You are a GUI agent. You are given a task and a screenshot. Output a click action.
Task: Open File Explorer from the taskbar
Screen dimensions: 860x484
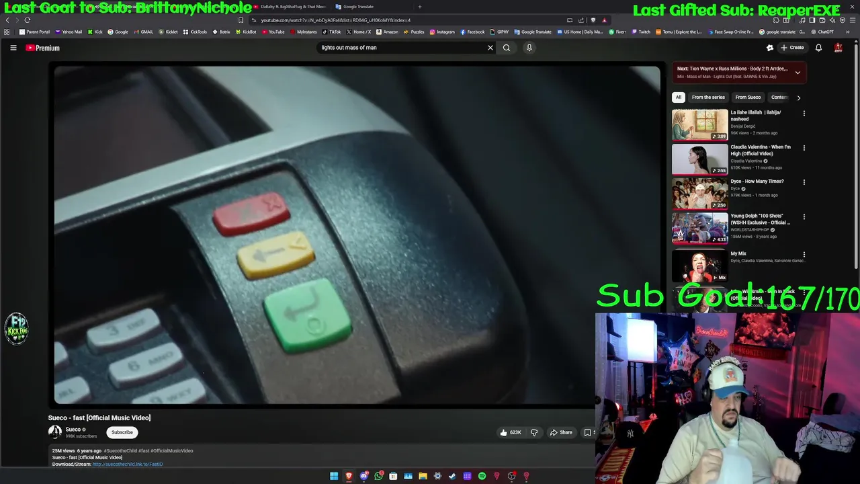coord(423,476)
